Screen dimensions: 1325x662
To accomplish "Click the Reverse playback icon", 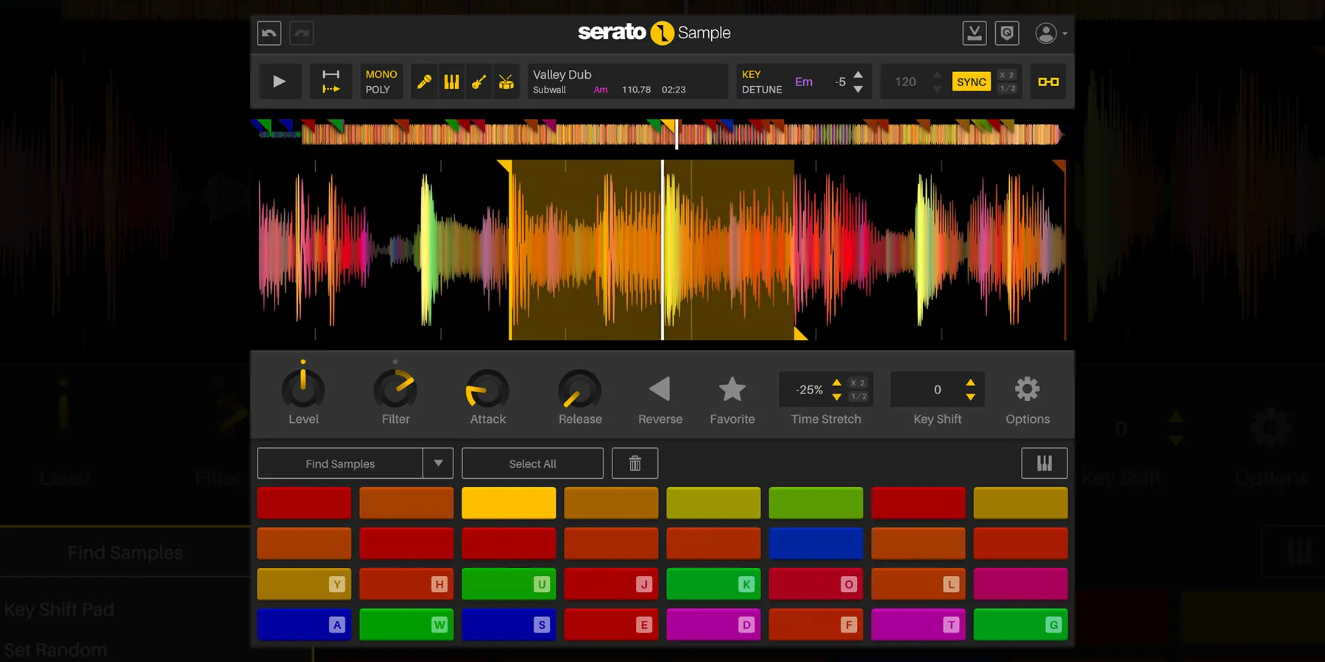I will click(x=660, y=390).
